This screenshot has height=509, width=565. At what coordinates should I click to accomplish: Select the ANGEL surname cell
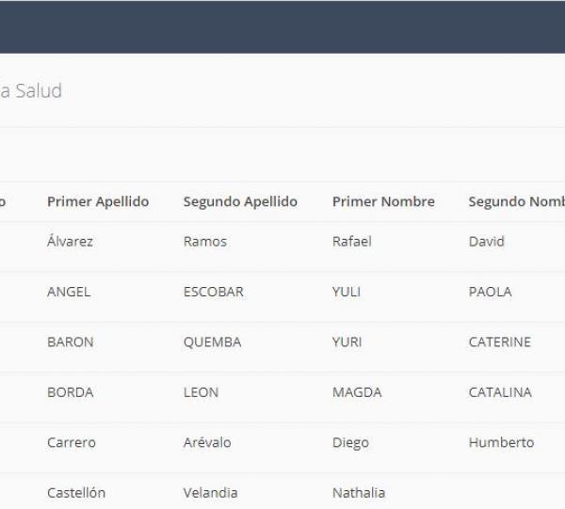coord(69,292)
